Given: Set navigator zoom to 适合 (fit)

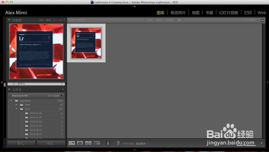Looking at the screenshot, I should tap(41, 20).
